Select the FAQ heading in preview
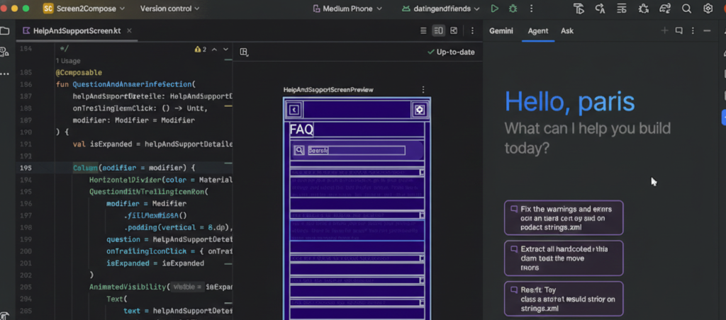The height and width of the screenshot is (320, 726). pos(301,130)
